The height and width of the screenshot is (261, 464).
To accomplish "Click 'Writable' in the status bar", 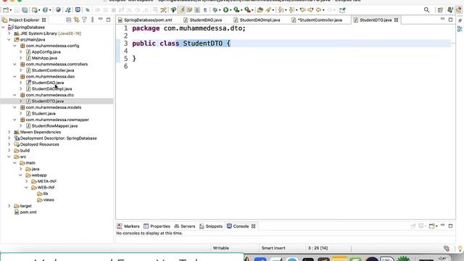I will coord(220,248).
